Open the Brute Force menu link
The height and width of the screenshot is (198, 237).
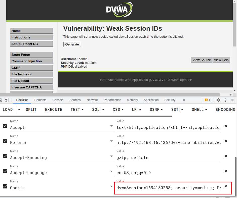pos(31,55)
